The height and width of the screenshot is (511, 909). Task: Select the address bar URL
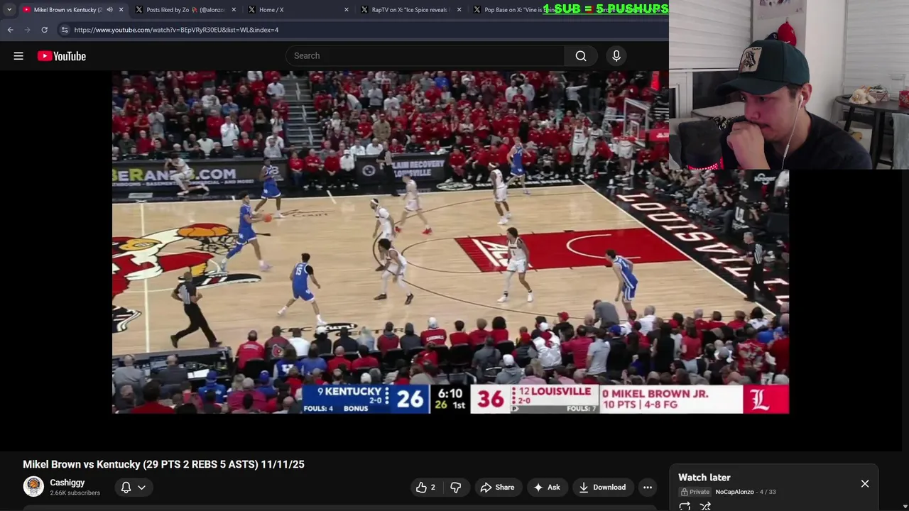click(x=176, y=30)
